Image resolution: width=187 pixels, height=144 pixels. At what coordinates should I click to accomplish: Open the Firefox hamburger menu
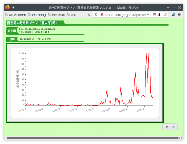pyautogui.click(x=179, y=15)
